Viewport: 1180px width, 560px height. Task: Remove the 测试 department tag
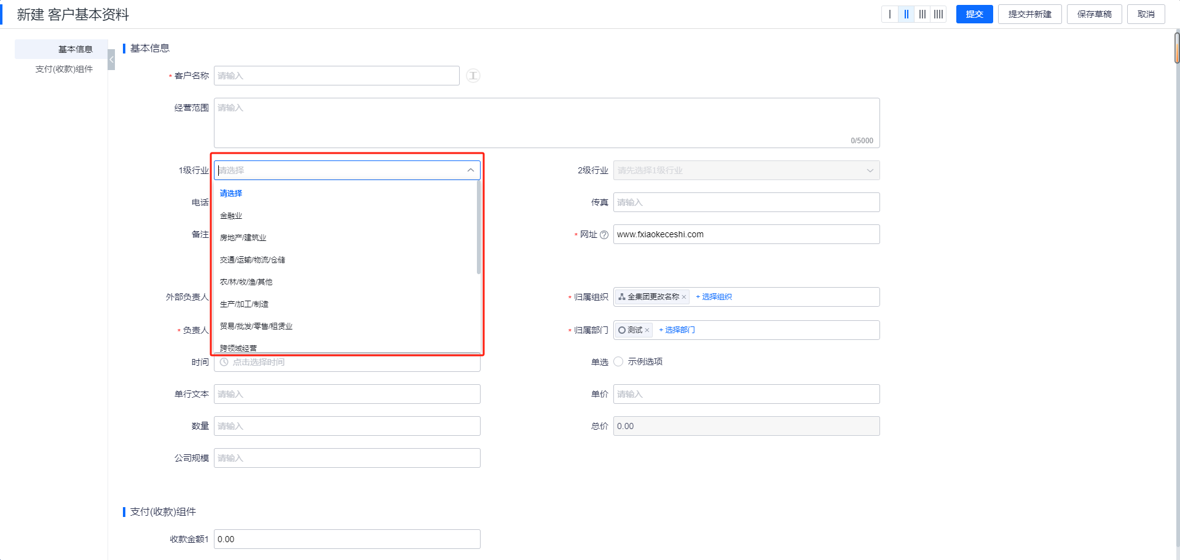647,330
